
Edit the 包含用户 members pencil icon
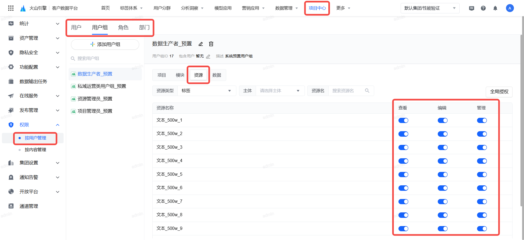(x=208, y=56)
